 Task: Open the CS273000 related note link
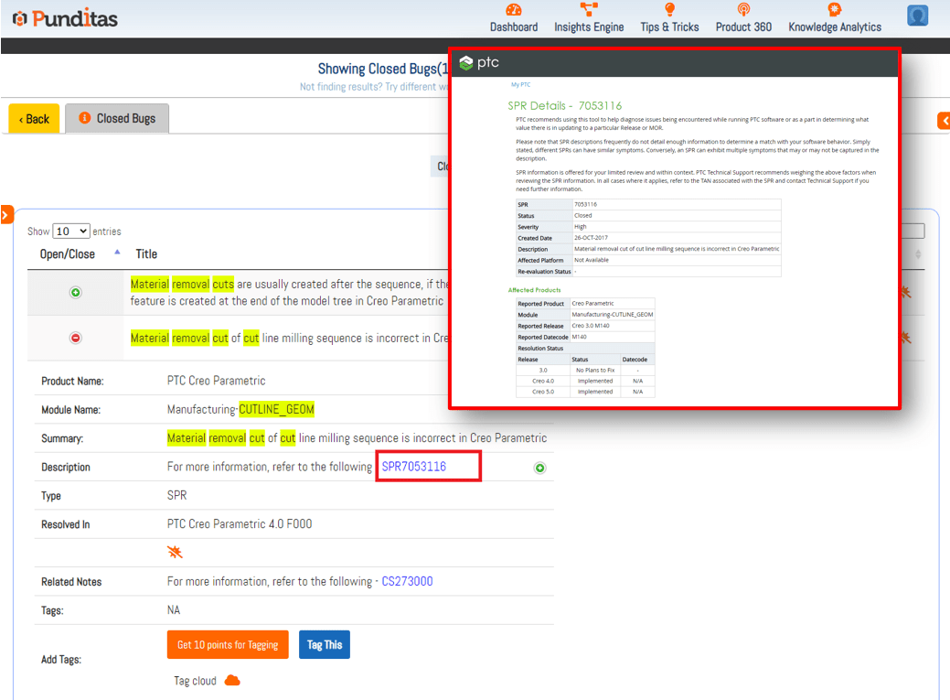point(407,581)
